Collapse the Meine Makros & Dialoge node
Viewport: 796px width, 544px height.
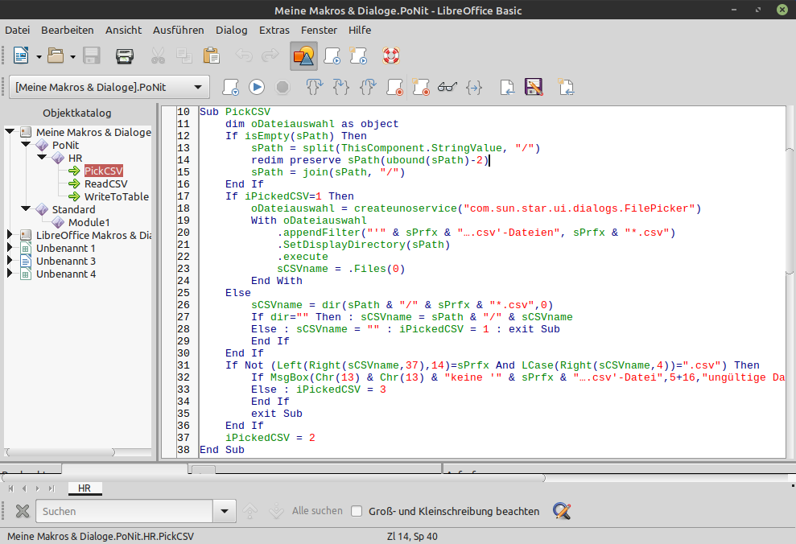pyautogui.click(x=10, y=131)
